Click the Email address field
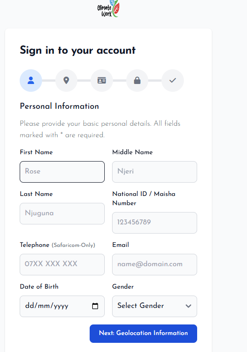Image resolution: width=247 pixels, height=352 pixels. coord(155,264)
